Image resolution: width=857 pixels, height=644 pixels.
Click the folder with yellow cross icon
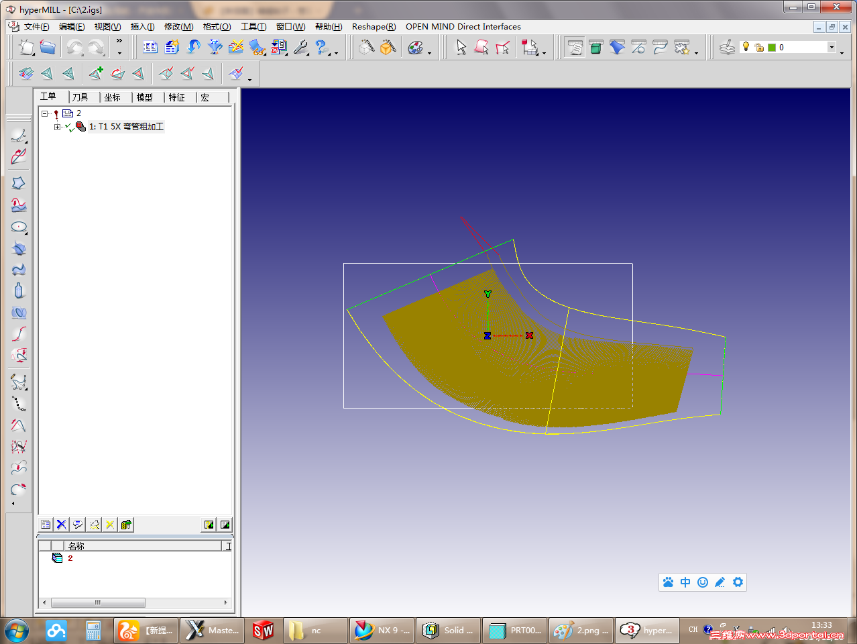click(x=236, y=47)
